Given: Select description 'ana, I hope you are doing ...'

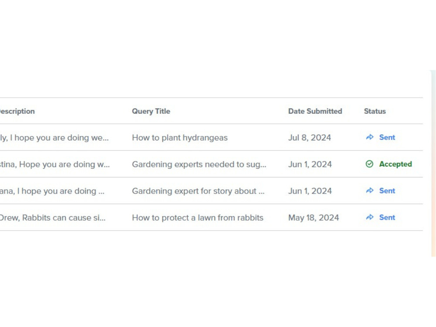Looking at the screenshot, I should [52, 191].
